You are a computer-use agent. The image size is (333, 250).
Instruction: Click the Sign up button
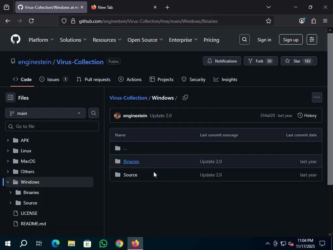(x=291, y=39)
